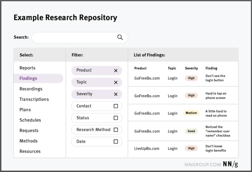Click the NN/g logo

230,164
